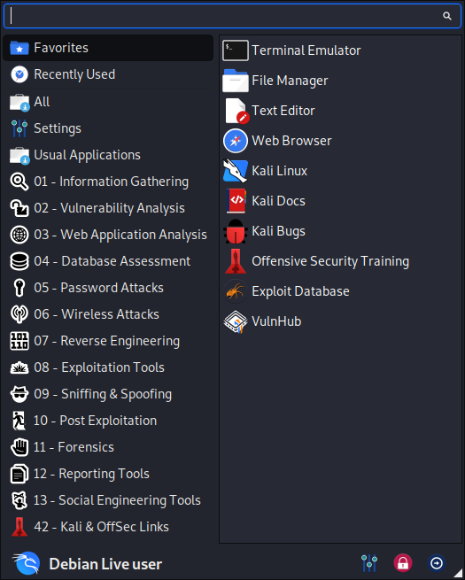
Task: Start Text Editor from its label
Action: point(283,111)
